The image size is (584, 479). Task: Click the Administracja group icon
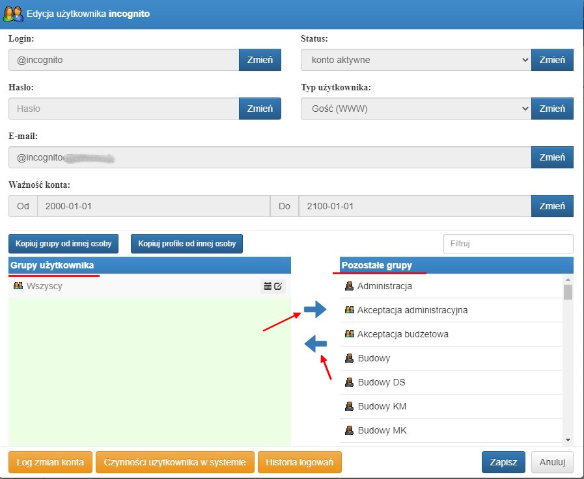point(349,286)
